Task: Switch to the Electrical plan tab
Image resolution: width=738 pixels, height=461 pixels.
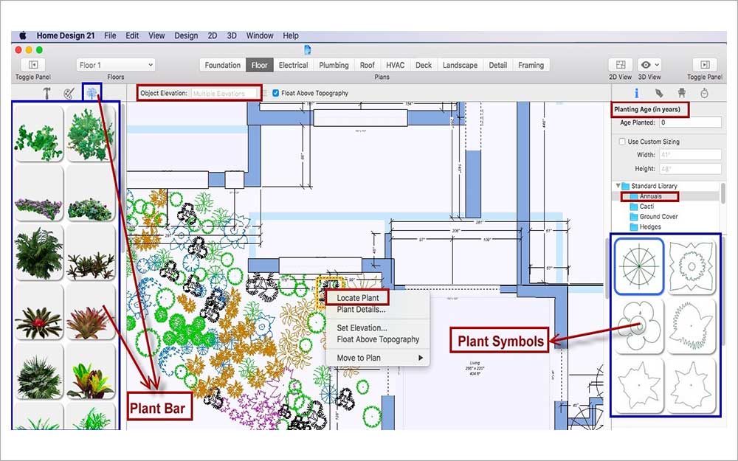Action: [x=293, y=65]
